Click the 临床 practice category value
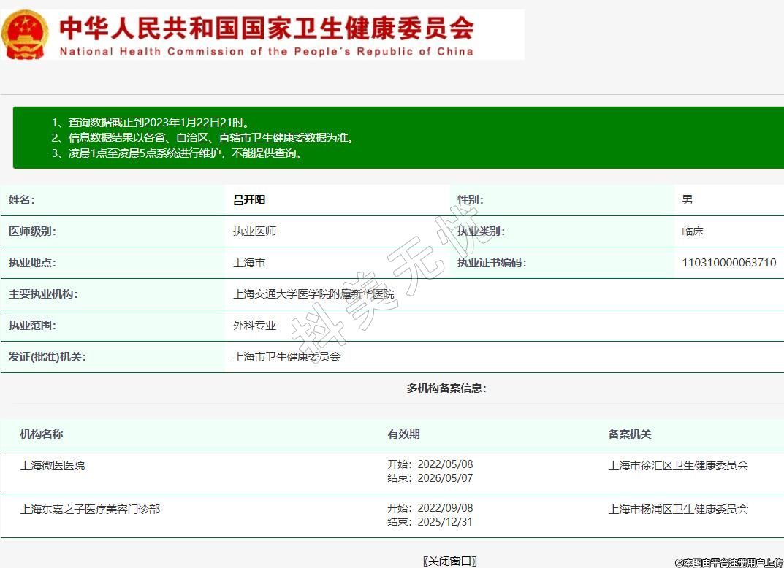Image resolution: width=784 pixels, height=568 pixels. pos(693,231)
